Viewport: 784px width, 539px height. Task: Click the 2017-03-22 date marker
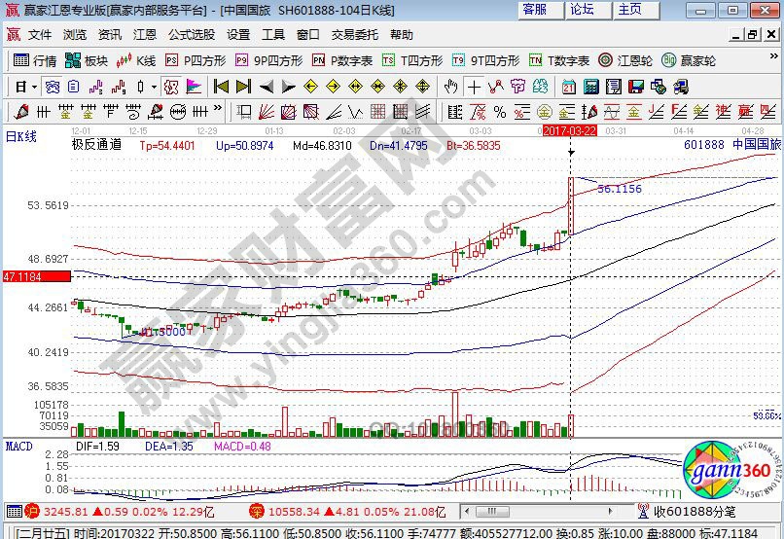(x=570, y=129)
